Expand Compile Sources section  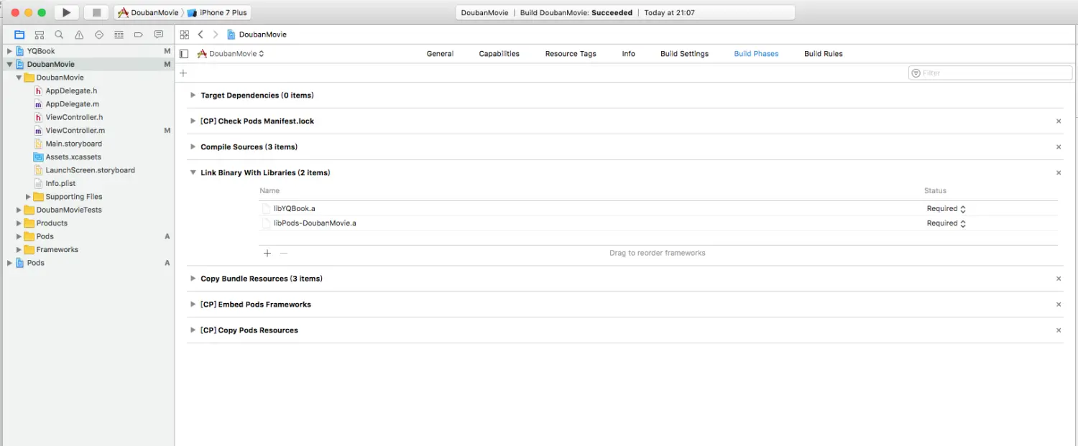click(193, 147)
